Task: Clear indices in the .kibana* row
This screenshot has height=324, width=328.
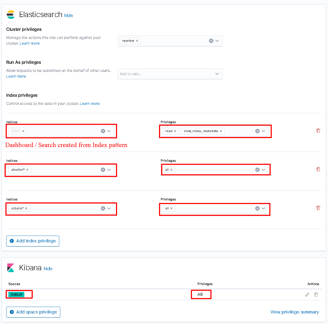Action: (103, 208)
